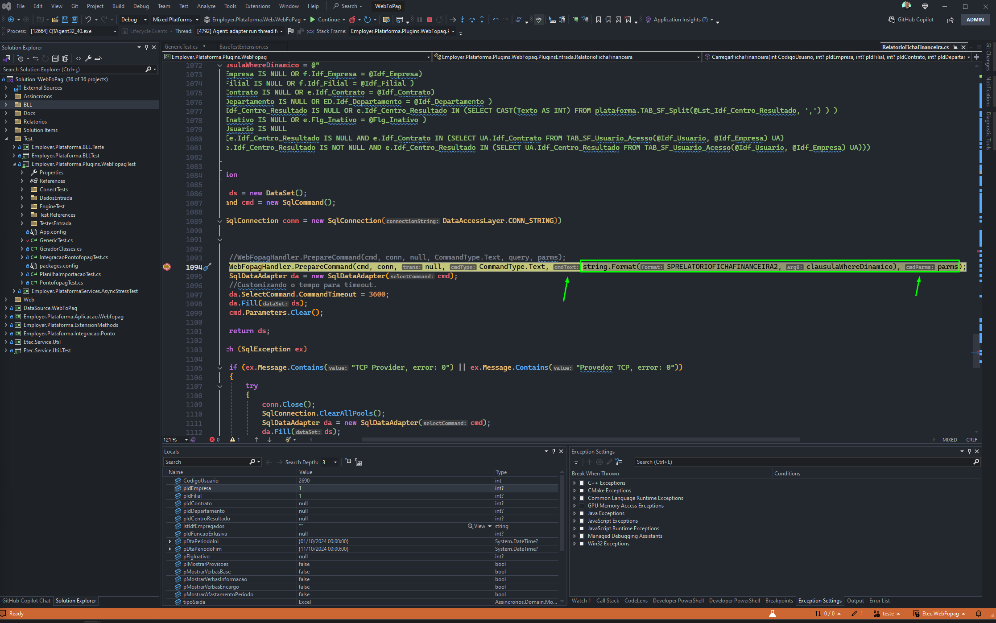This screenshot has width=996, height=623.
Task: Click the notifications bell in status bar
Action: coord(979,614)
